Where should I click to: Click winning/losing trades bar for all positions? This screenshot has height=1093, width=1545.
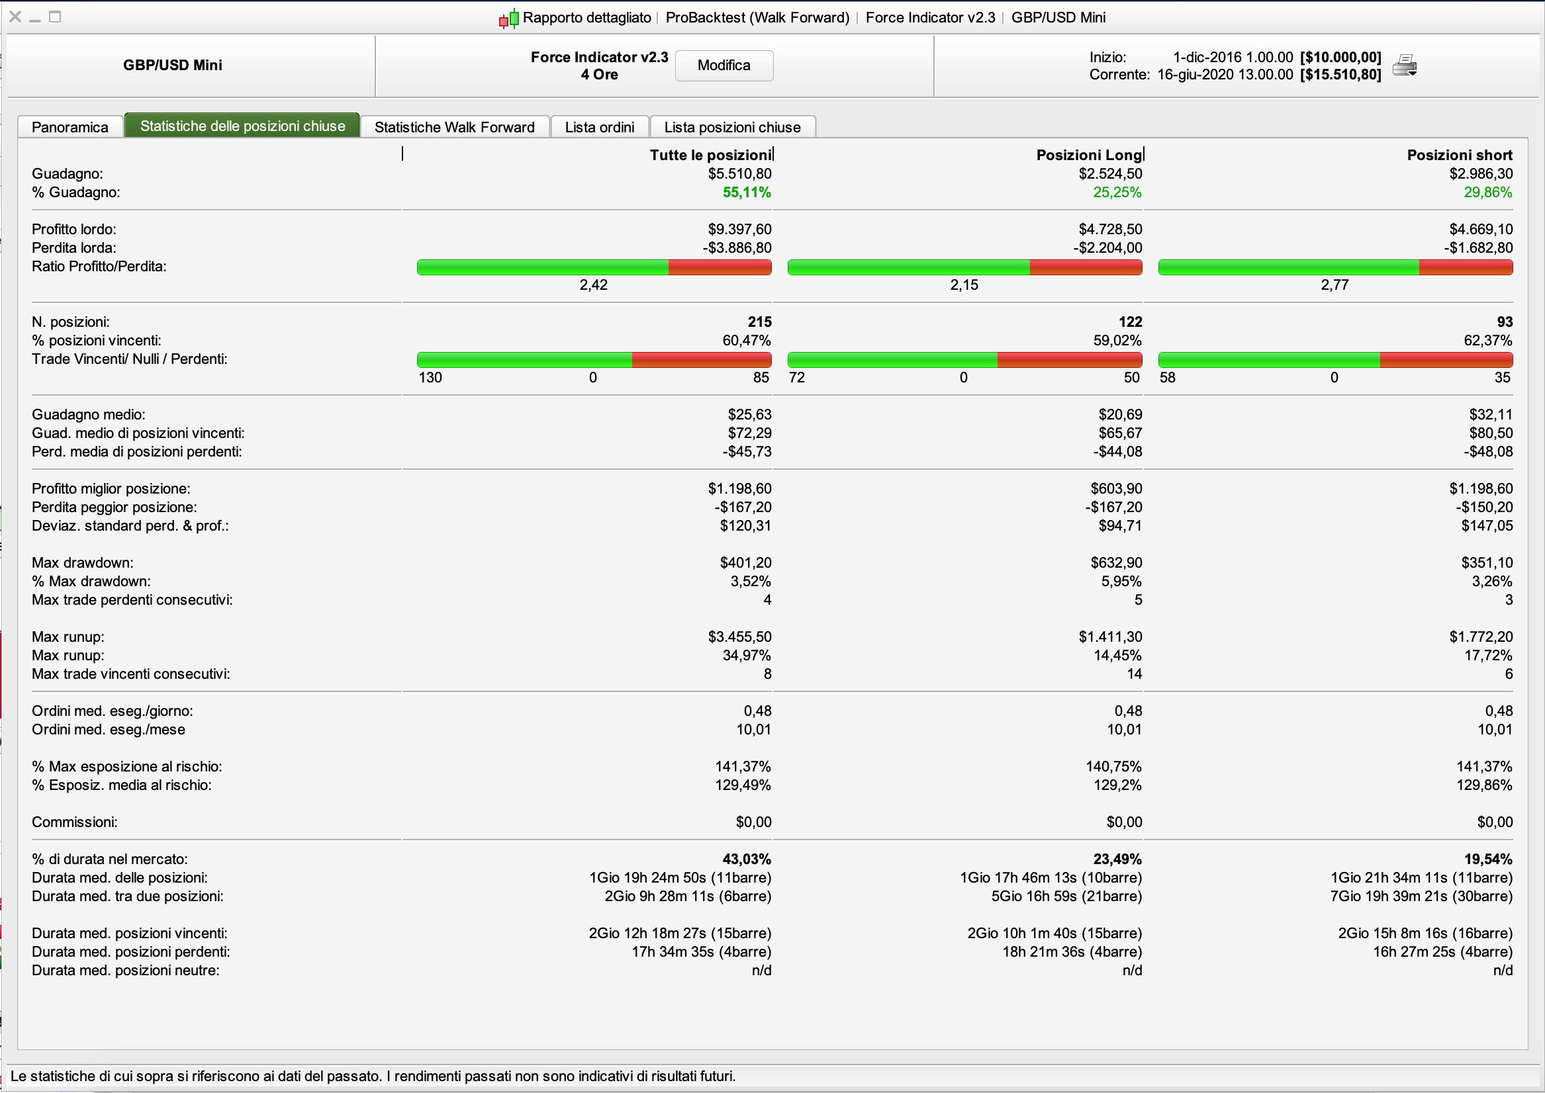pyautogui.click(x=594, y=359)
